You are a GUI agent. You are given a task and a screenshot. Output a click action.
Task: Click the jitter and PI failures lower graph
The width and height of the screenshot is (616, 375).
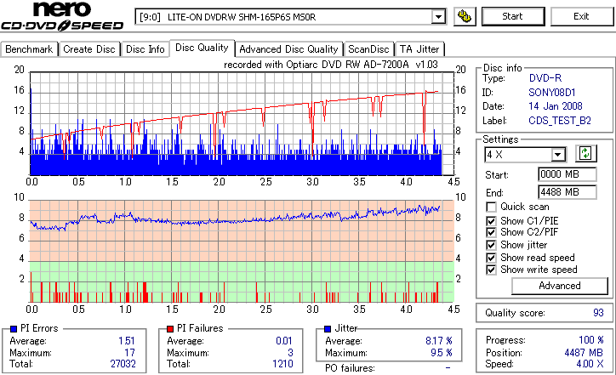pos(242,252)
